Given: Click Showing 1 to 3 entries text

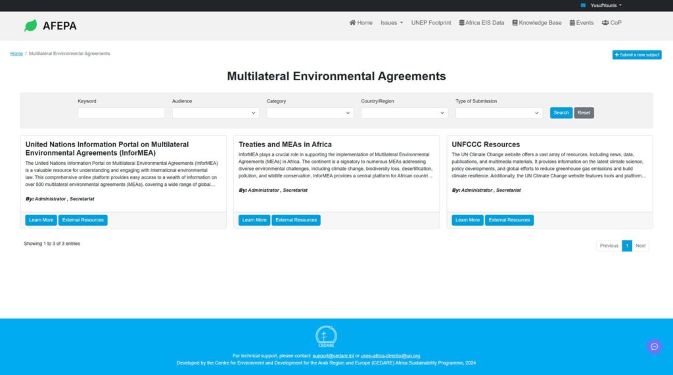Looking at the screenshot, I should pos(52,244).
